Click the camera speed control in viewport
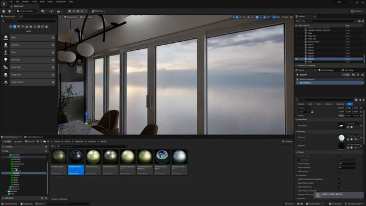This screenshot has height=206, width=366. (285, 17)
